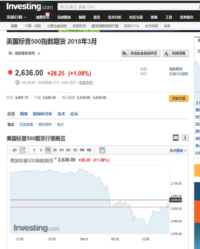Set chart interval to 30 minutes
The width and height of the screenshot is (200, 249).
click(x=54, y=150)
